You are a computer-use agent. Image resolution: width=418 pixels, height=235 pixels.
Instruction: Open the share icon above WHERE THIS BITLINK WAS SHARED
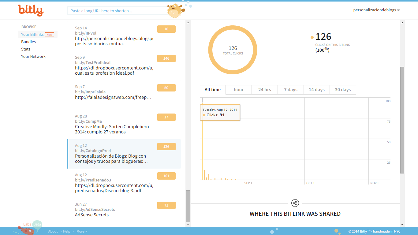pos(295,203)
